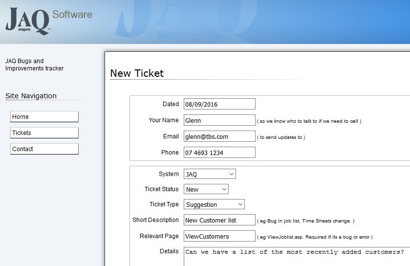
Task: Open the Home navigation link
Action: (44, 117)
